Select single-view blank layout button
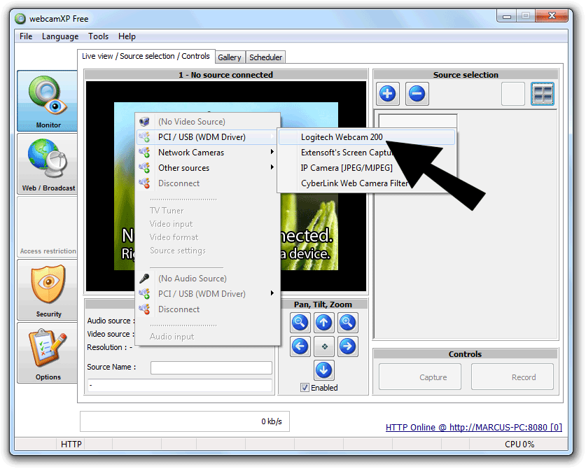Screen dimensions: 586x469 pyautogui.click(x=512, y=93)
